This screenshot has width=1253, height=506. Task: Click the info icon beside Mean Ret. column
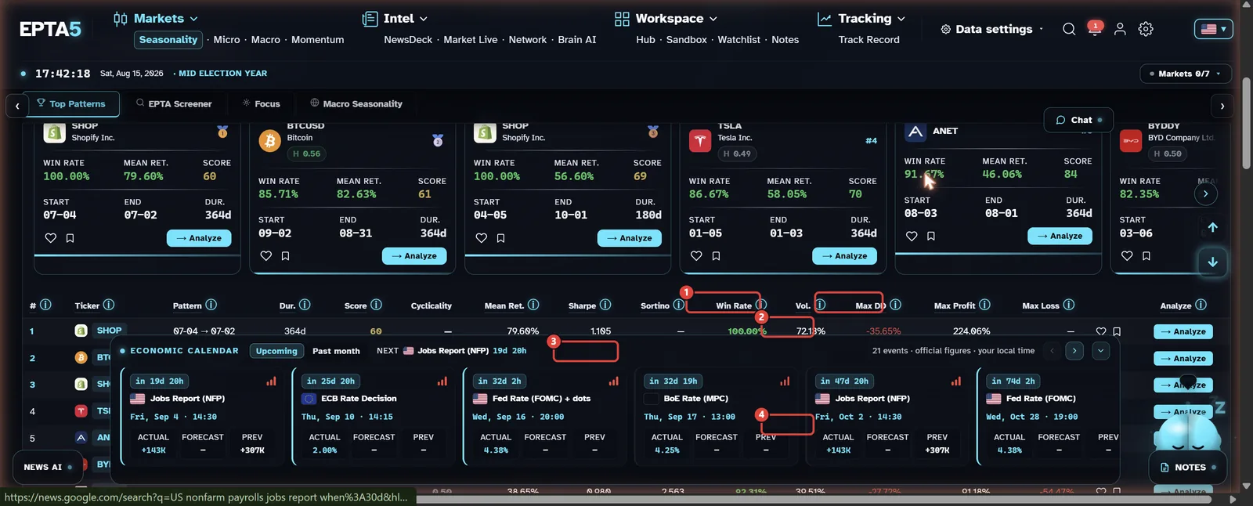click(533, 305)
